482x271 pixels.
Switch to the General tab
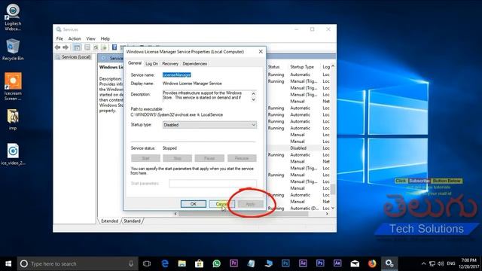pos(135,63)
